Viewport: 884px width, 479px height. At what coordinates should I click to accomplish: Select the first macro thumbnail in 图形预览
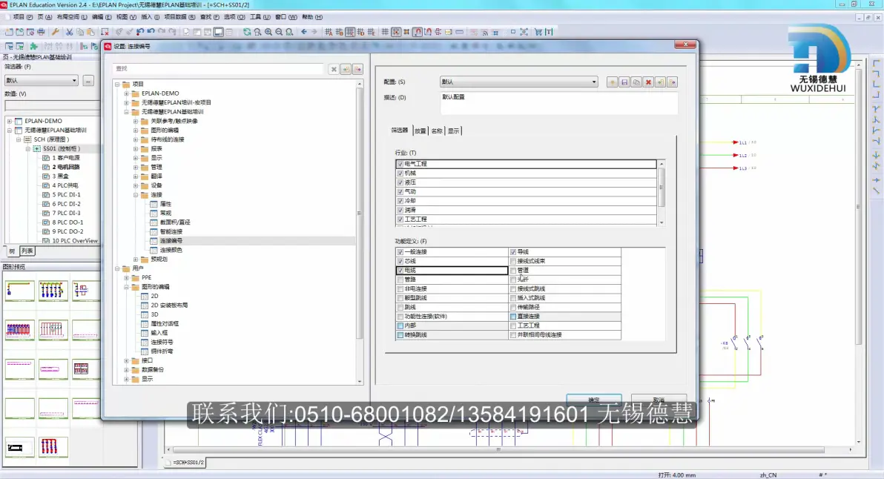[x=20, y=291]
